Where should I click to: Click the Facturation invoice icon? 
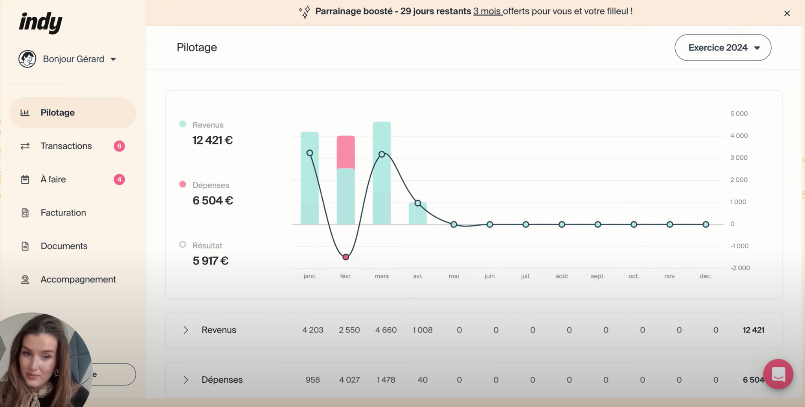(25, 213)
